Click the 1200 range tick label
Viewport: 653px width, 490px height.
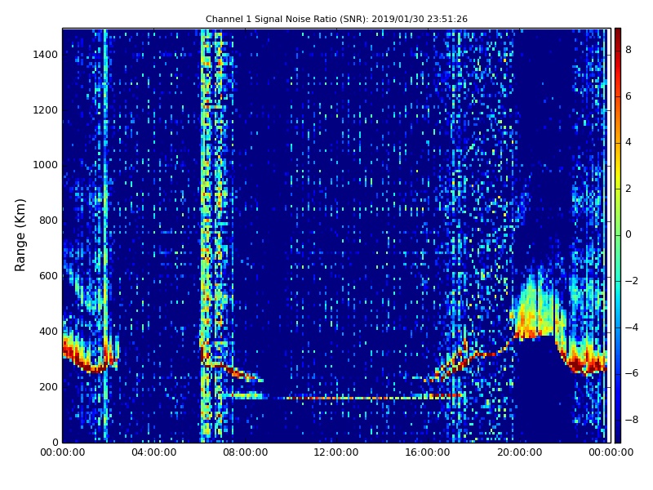(x=46, y=110)
